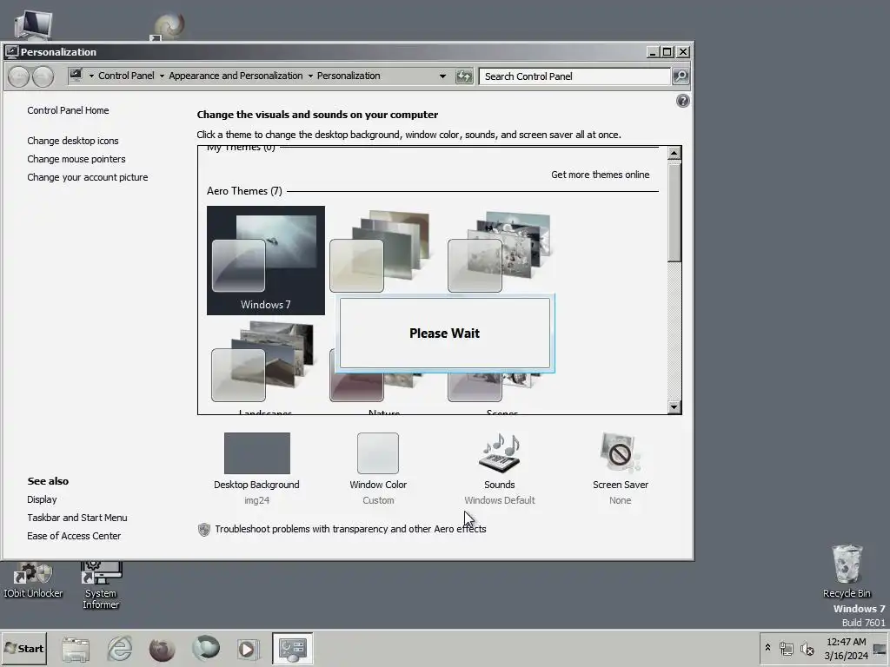Expand dropdown arrow before Personalization breadcrumb
Image resolution: width=890 pixels, height=667 pixels.
pos(310,76)
